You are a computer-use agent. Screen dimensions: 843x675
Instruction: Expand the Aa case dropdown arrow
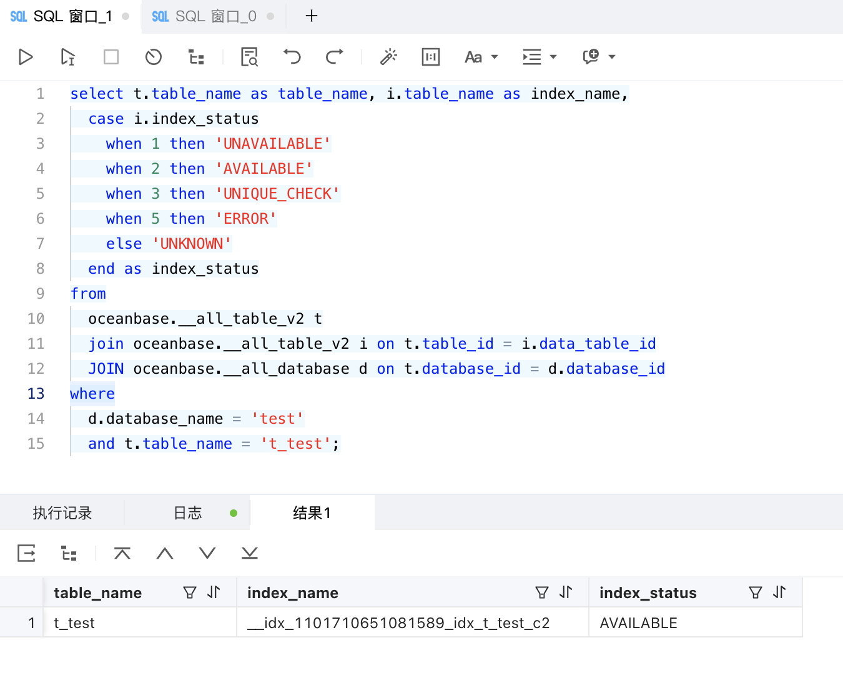[x=495, y=57]
